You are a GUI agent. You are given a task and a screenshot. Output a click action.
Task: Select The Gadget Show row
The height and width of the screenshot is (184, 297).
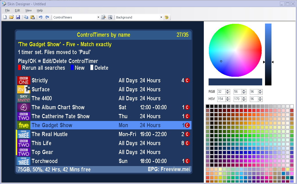(104, 125)
